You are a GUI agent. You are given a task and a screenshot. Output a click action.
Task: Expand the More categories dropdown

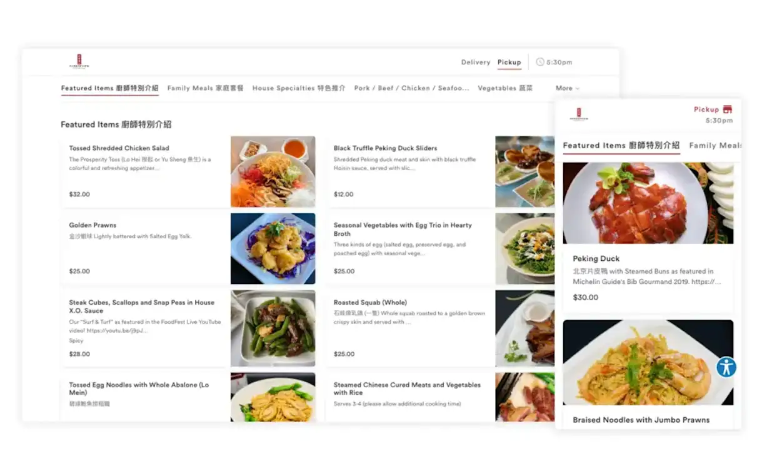tap(568, 88)
